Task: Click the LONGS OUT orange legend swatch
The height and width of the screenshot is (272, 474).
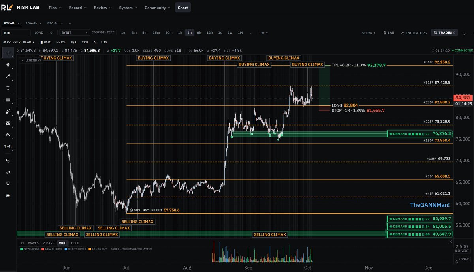Action: pos(90,249)
